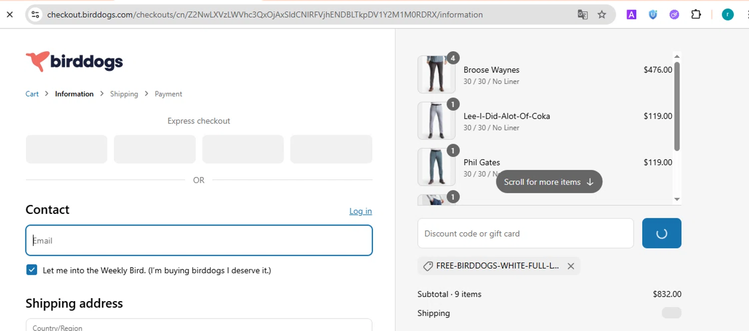The height and width of the screenshot is (331, 749).
Task: Click the $476.00 price
Action: (658, 70)
